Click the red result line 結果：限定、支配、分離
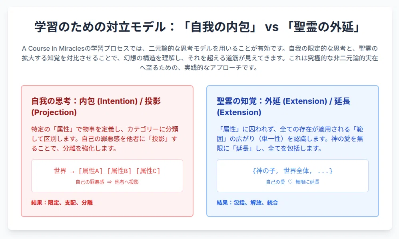This screenshot has height=239, width=399. [62, 203]
